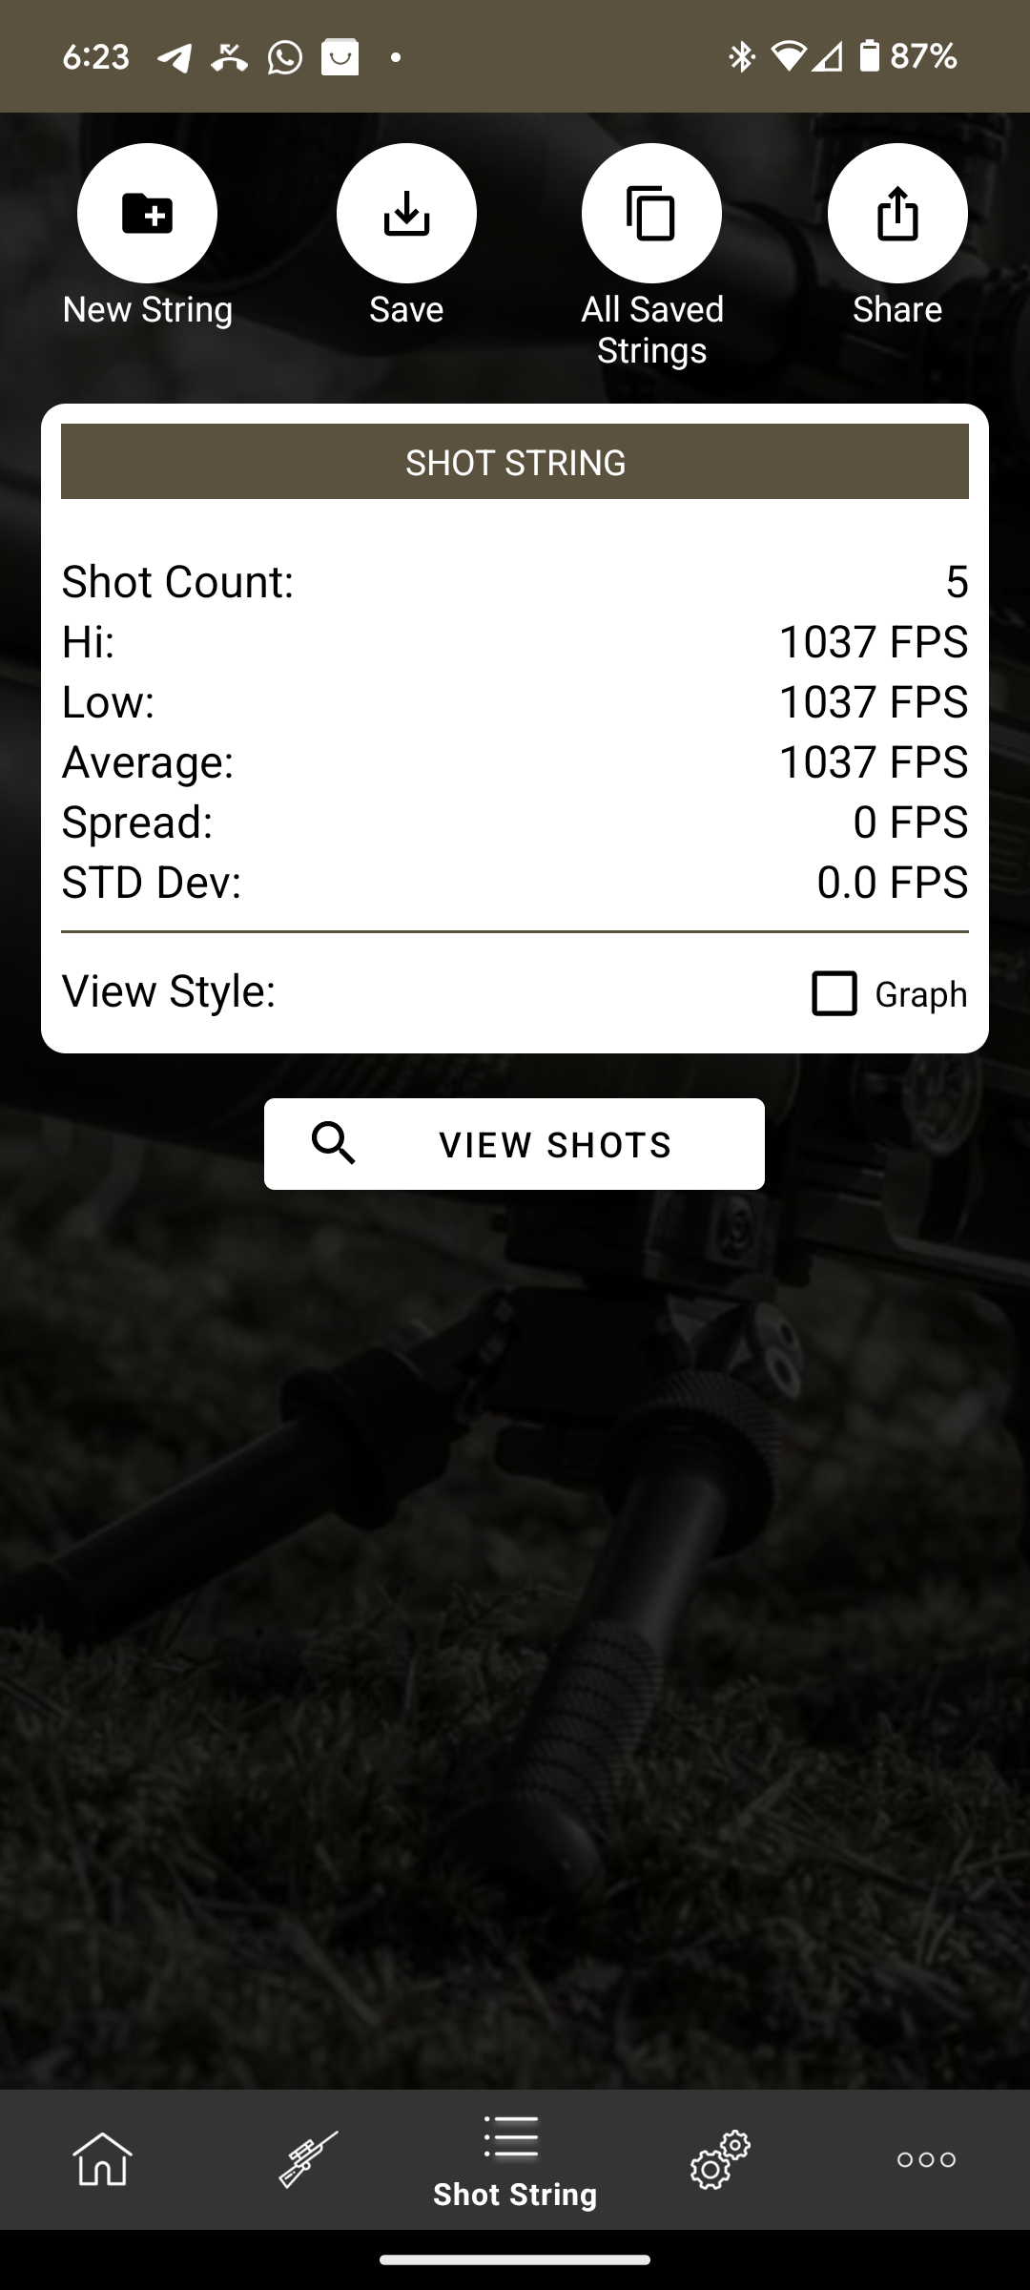This screenshot has height=2290, width=1030.
Task: Tap the Shot Count value
Action: click(x=958, y=582)
